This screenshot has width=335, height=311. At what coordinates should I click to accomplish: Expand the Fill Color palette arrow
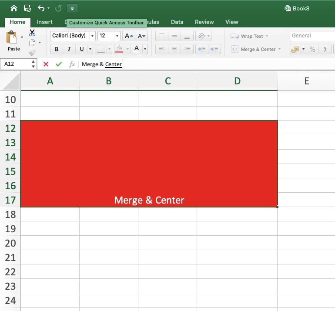point(127,49)
